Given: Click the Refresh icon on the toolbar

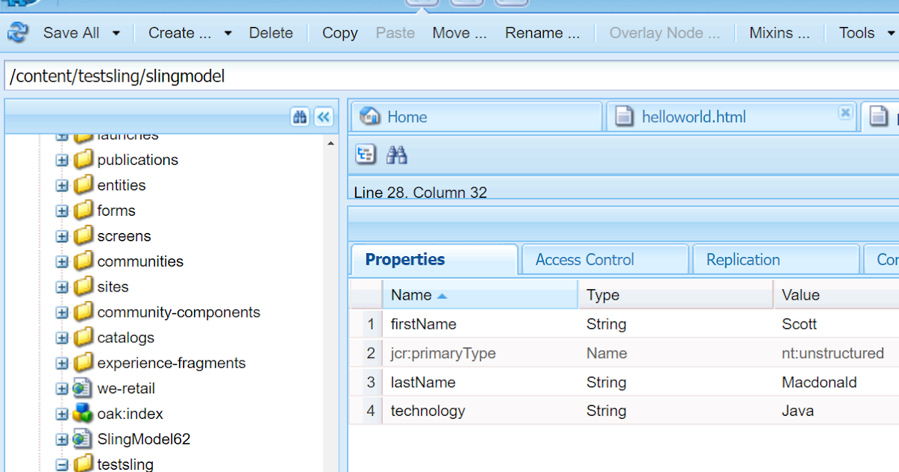Looking at the screenshot, I should 16,32.
